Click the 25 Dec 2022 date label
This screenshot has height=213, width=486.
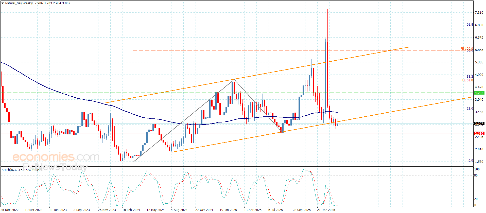pyautogui.click(x=10, y=210)
